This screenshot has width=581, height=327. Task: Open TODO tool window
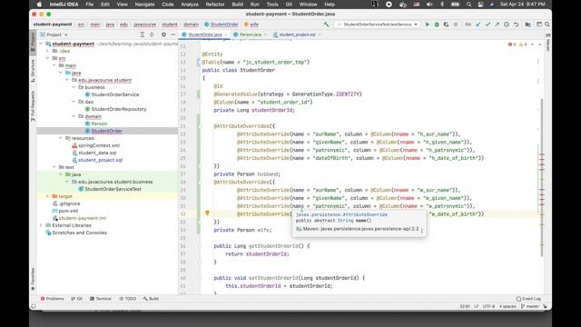(x=128, y=299)
